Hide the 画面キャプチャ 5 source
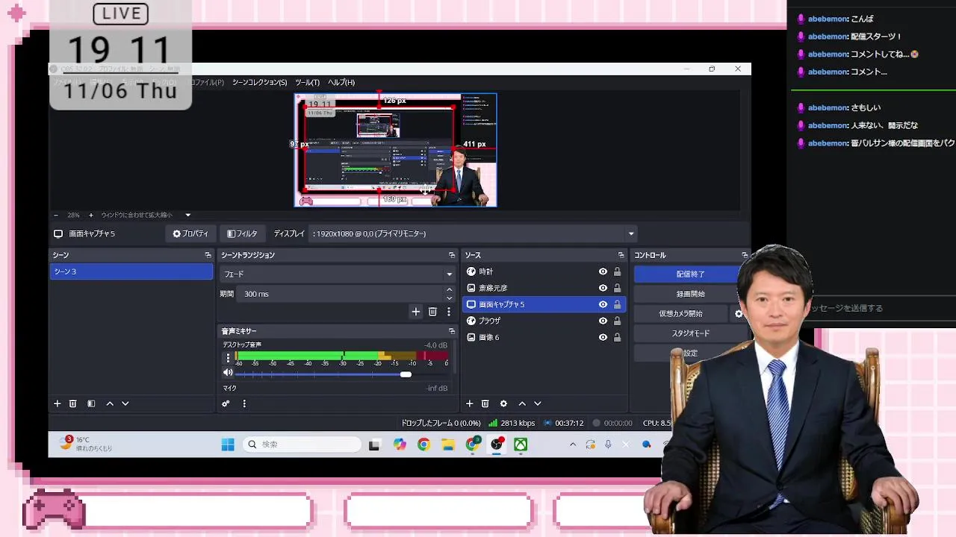Viewport: 956px width, 537px height. (x=603, y=304)
